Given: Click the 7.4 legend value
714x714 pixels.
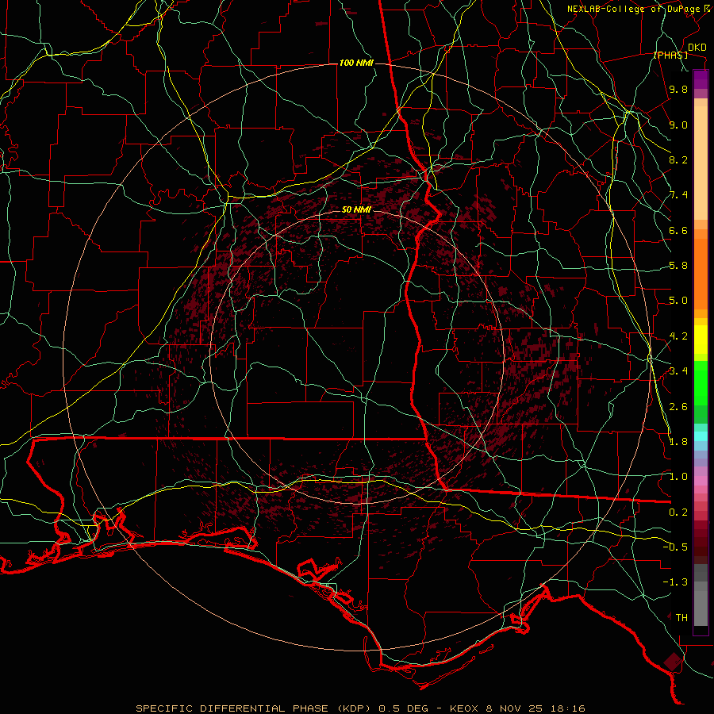Looking at the screenshot, I should 678,195.
